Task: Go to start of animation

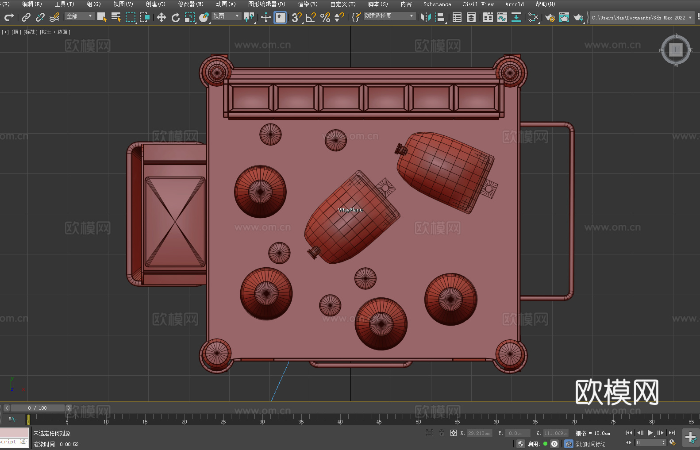Action: [629, 433]
